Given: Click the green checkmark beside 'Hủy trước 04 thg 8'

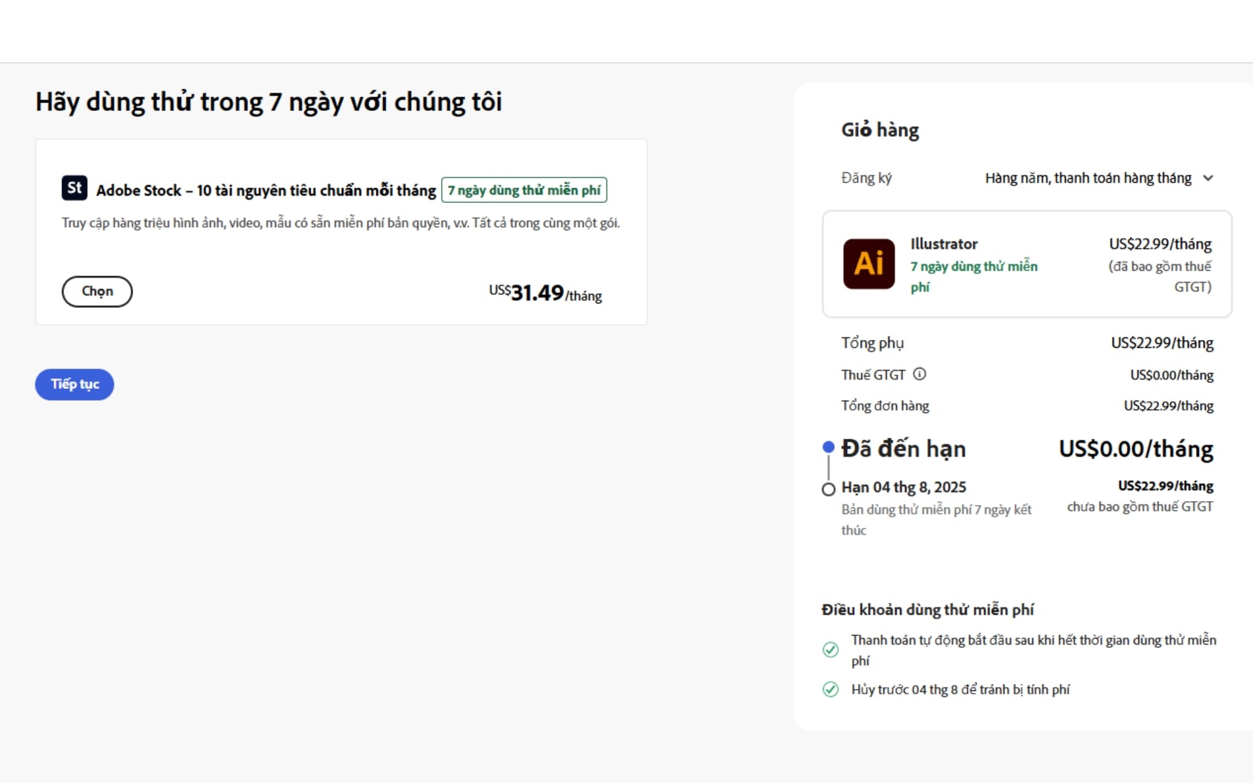Looking at the screenshot, I should [830, 689].
